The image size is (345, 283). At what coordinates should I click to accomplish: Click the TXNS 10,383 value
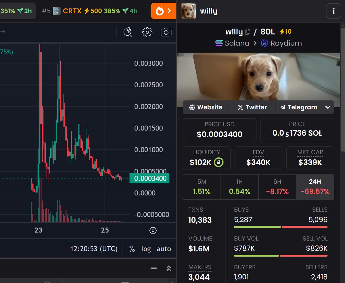pyautogui.click(x=200, y=220)
